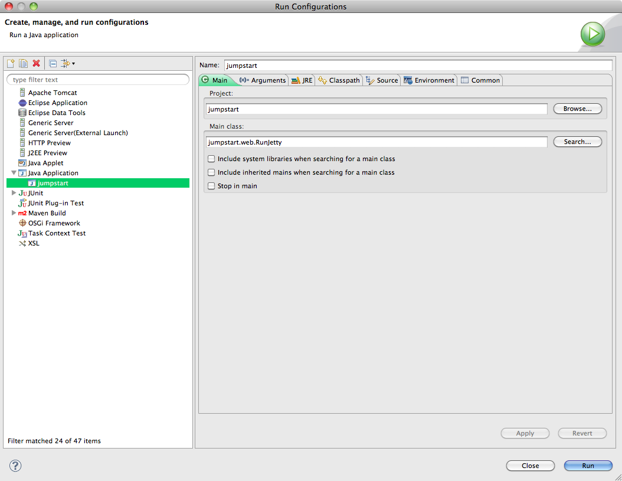
Task: Select Eclipse Application configuration type
Action: [57, 103]
